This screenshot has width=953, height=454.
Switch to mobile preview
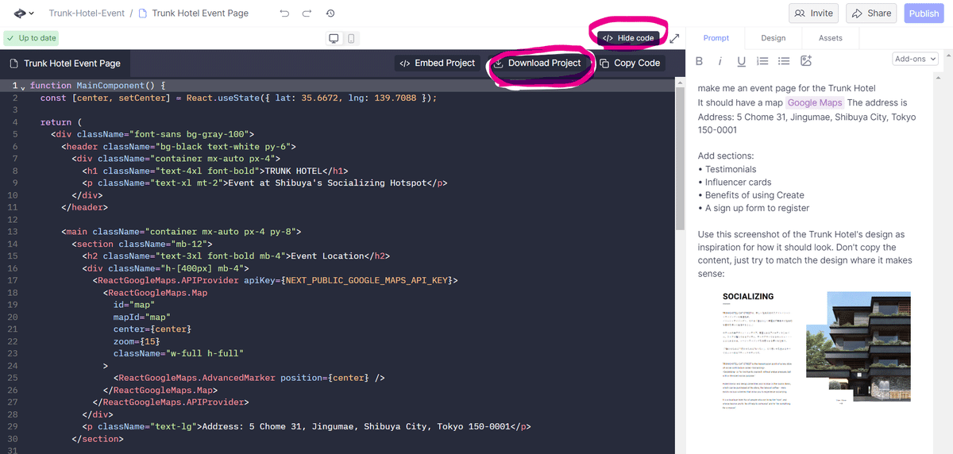351,38
